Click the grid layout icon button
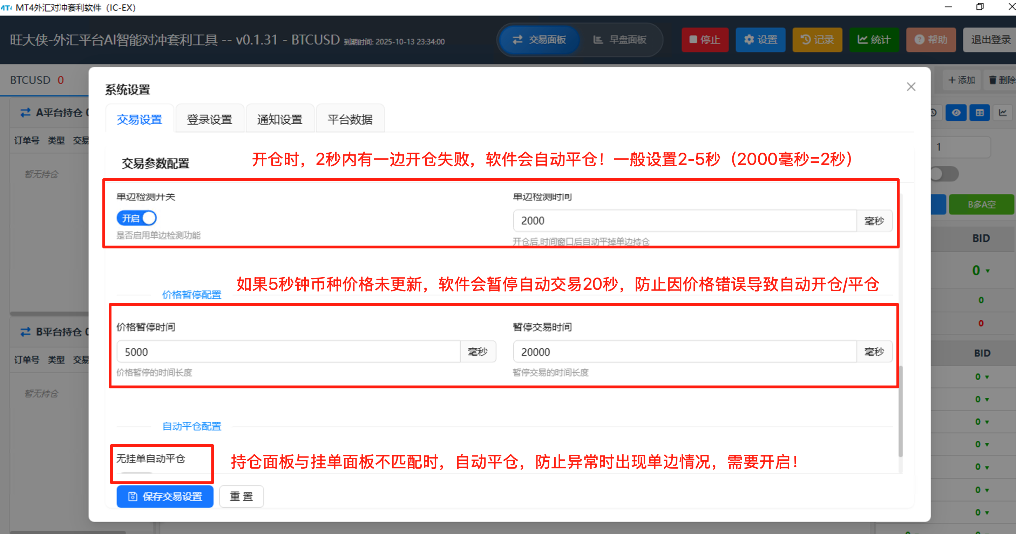Image resolution: width=1016 pixels, height=534 pixels. 979,113
